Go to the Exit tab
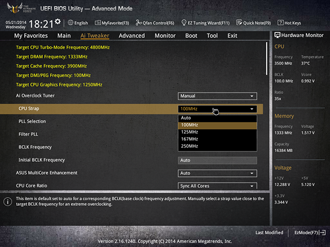Viewport: 330px width, 247px height. point(232,36)
